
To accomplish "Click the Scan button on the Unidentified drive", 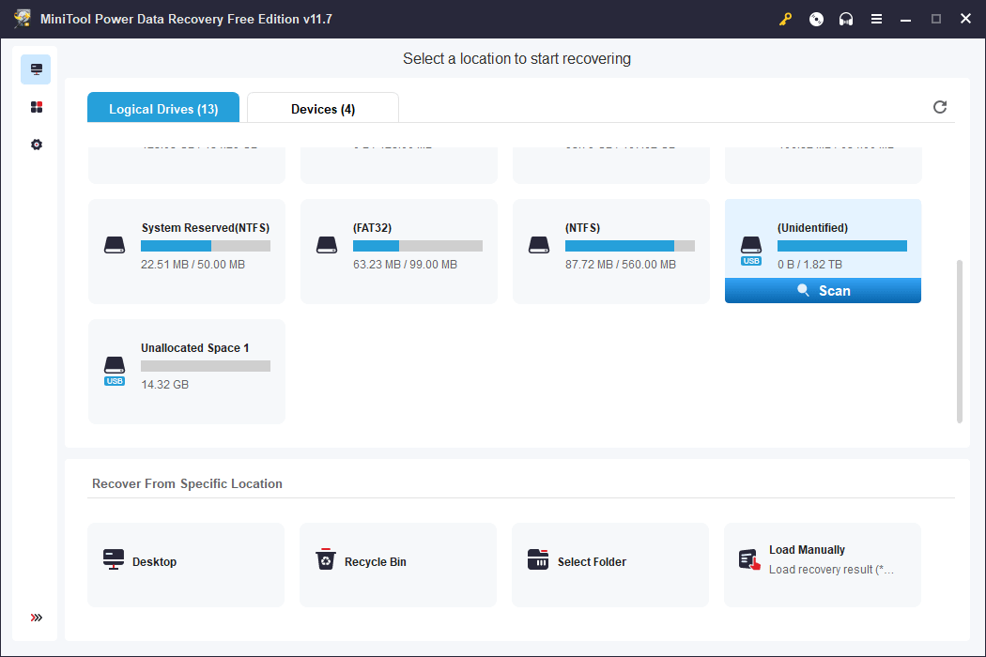I will coord(823,290).
